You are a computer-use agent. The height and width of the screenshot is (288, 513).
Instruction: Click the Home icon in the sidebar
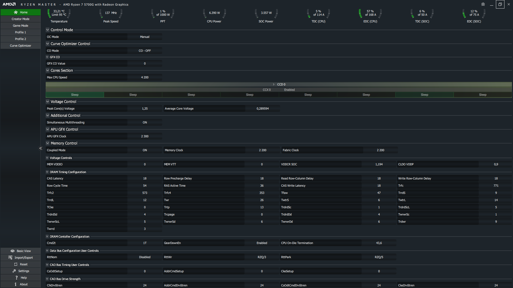(16, 12)
